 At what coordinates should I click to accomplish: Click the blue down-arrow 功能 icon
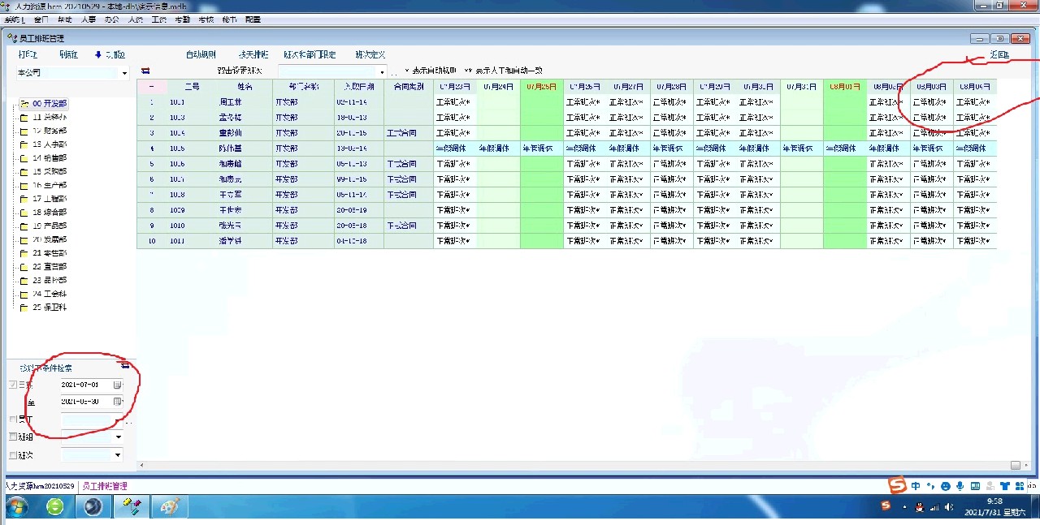coord(98,55)
